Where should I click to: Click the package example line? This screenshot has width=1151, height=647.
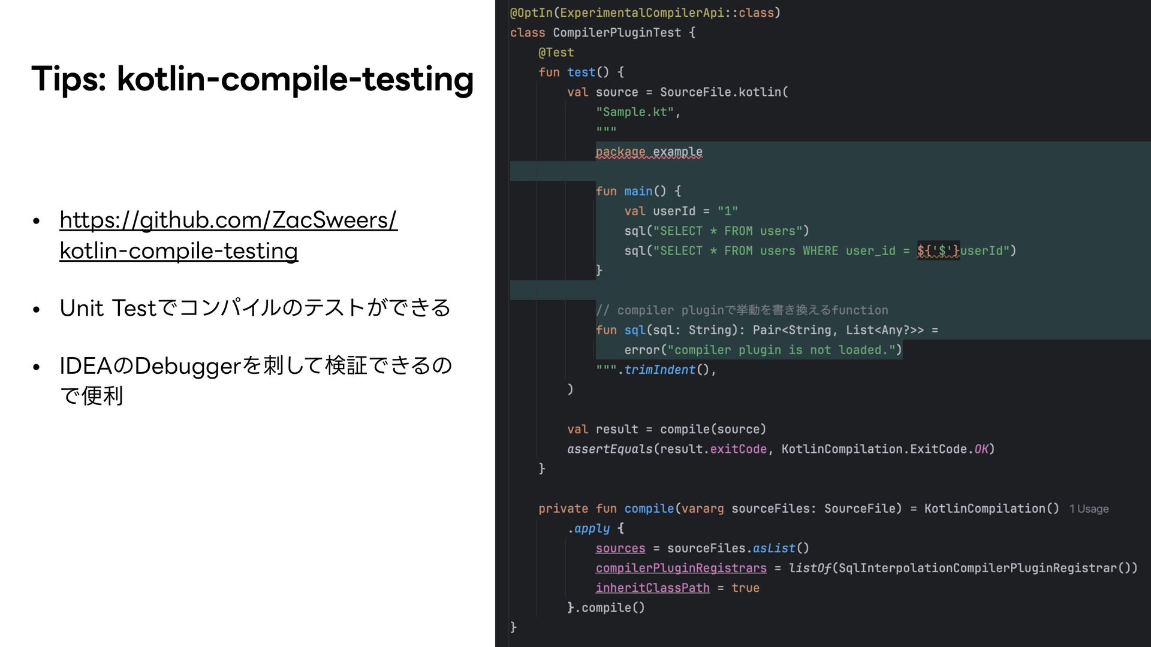pyautogui.click(x=649, y=152)
